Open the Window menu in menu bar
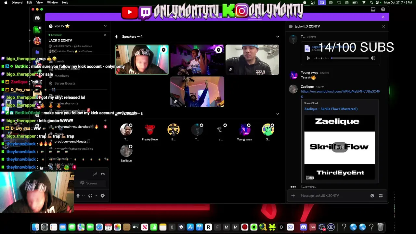This screenshot has width=416, height=234. point(52,2)
